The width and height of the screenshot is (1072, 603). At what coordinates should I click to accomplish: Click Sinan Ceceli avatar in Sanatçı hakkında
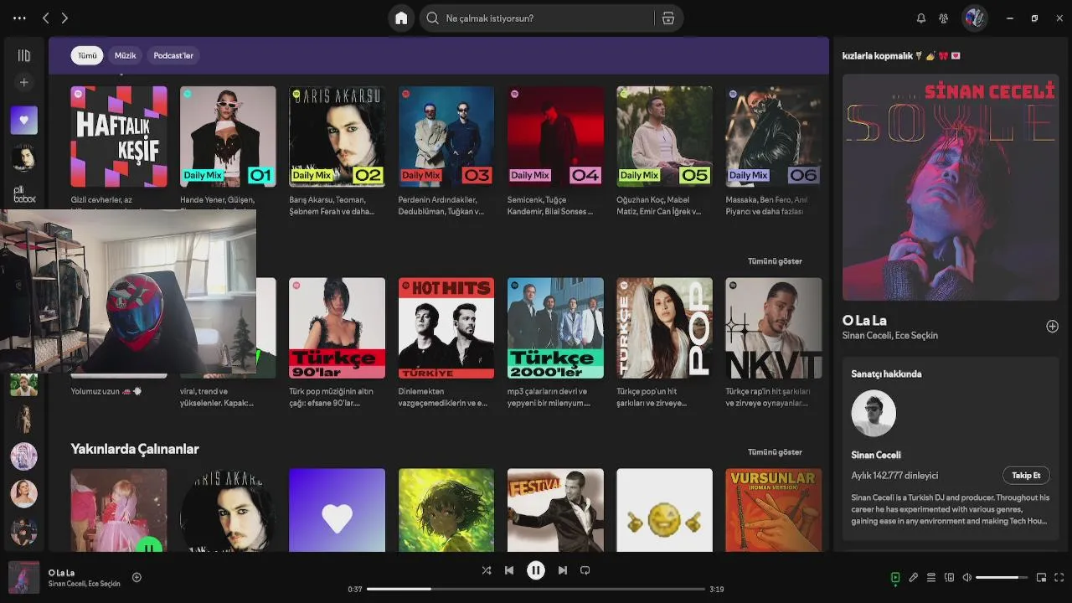pos(874,413)
